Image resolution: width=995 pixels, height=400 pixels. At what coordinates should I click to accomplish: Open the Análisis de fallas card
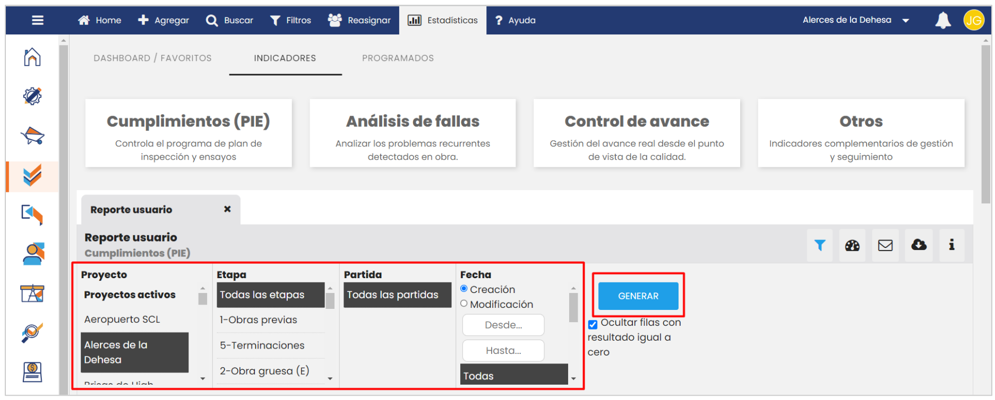[x=413, y=134]
